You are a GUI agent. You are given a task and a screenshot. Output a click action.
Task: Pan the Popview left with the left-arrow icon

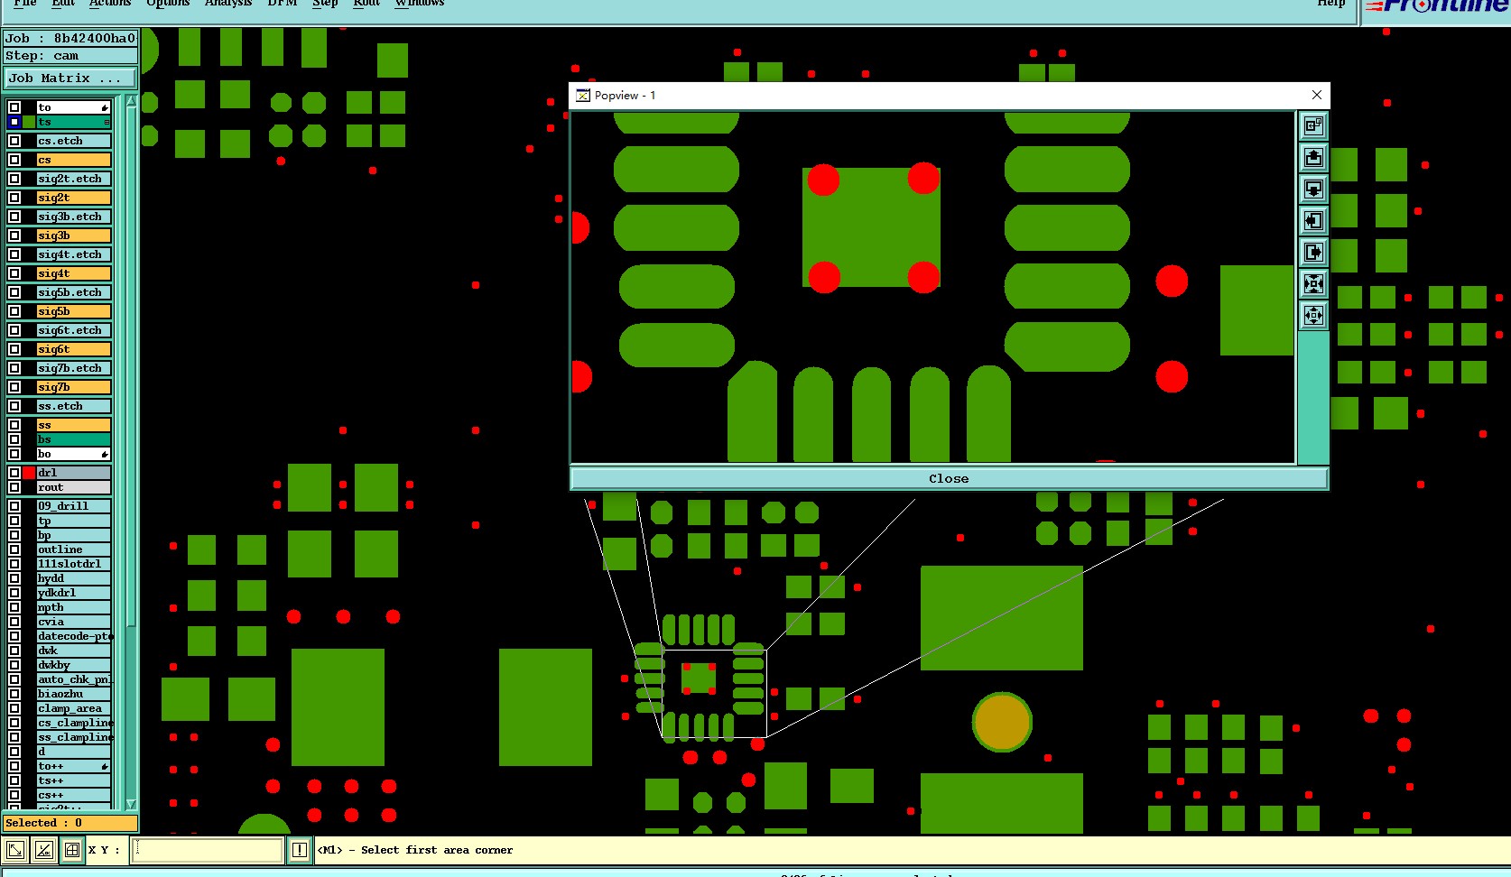coord(1313,221)
